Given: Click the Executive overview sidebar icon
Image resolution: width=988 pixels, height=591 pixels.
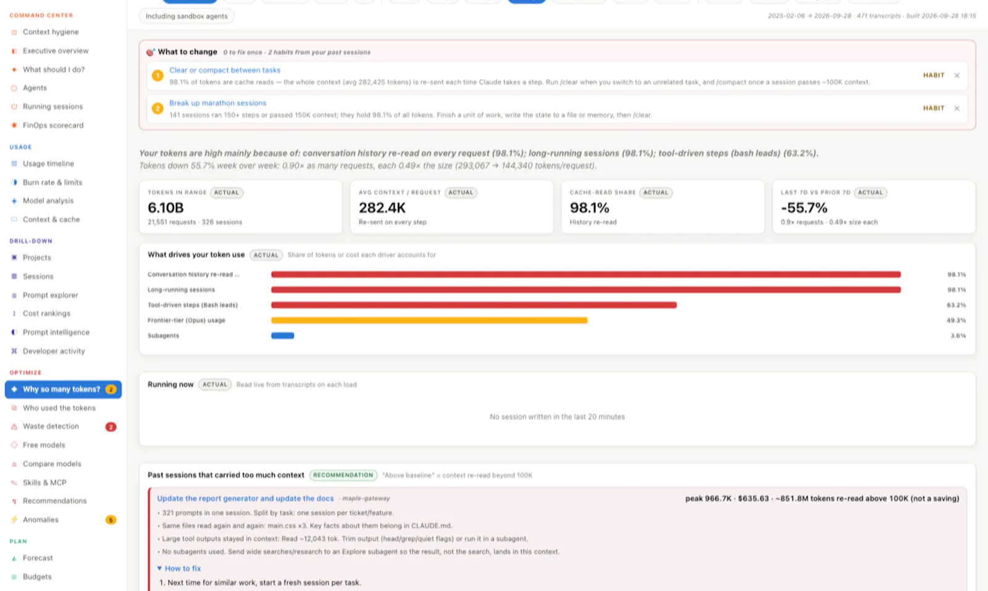Looking at the screenshot, I should (x=14, y=51).
